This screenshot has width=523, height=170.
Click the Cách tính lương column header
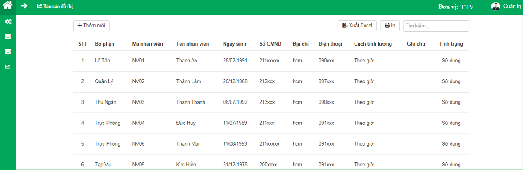point(373,44)
